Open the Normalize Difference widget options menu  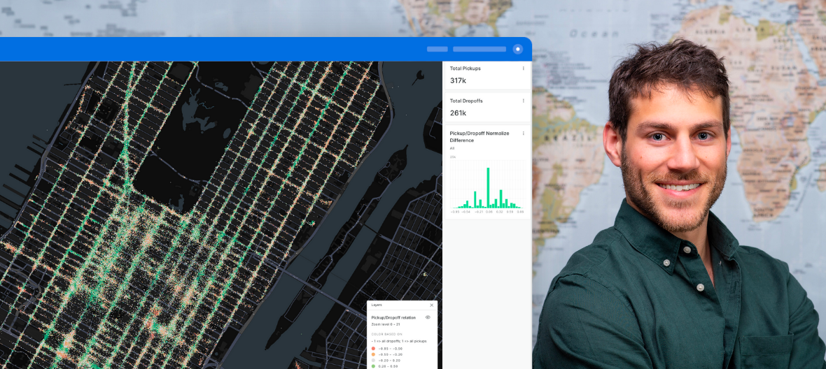click(523, 133)
